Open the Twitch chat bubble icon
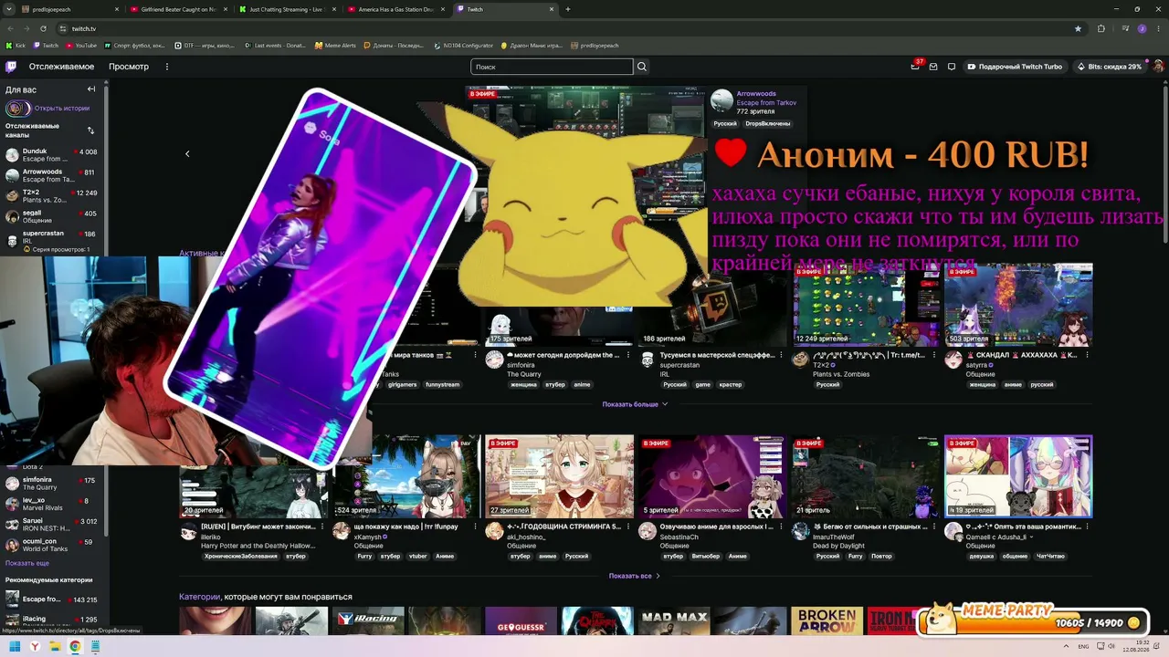1169x657 pixels. point(951,67)
